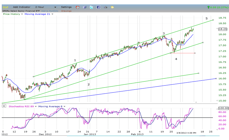Image resolution: width=229 pixels, height=140 pixels.
Task: Open the yellow sticky note icon
Action: coord(112,7)
